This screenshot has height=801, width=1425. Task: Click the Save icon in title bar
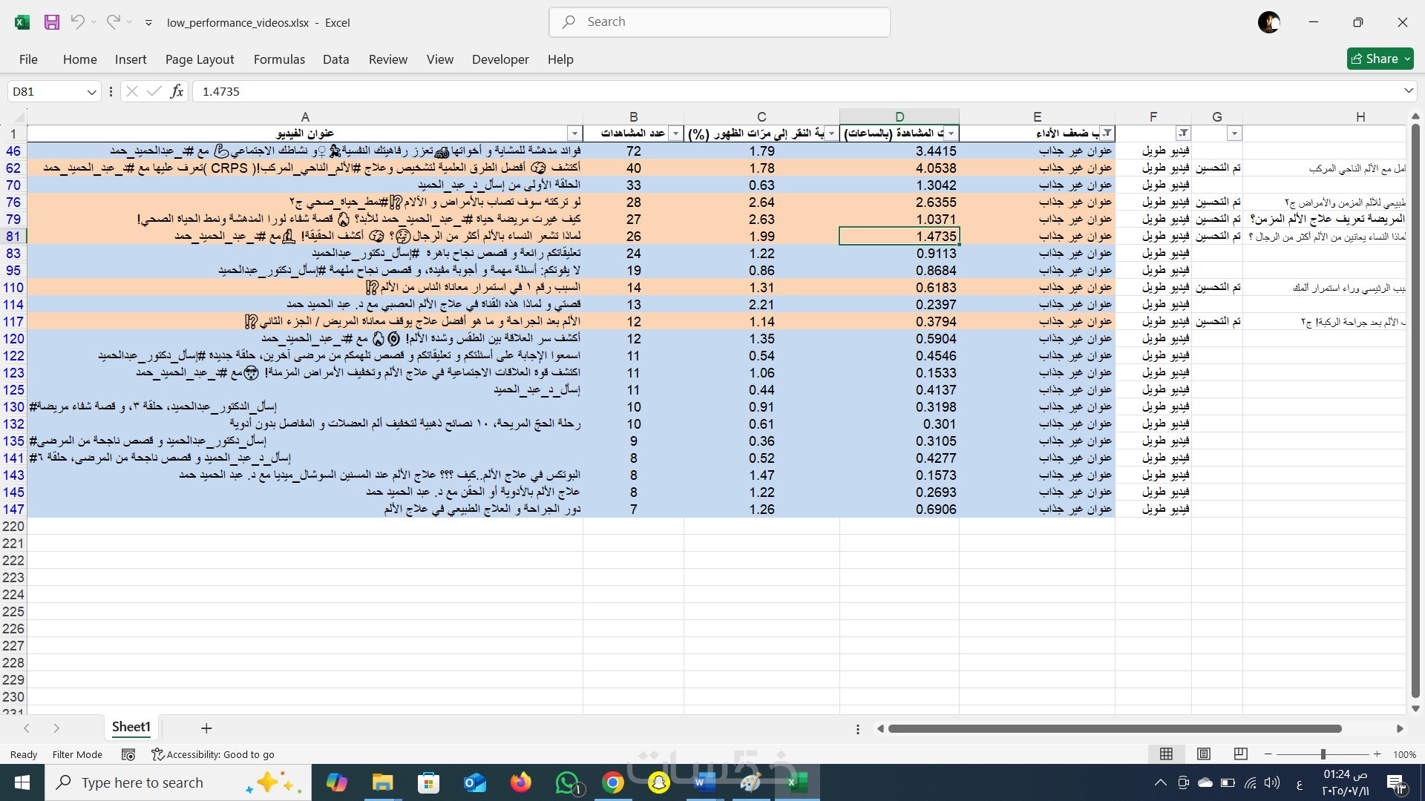pyautogui.click(x=51, y=22)
